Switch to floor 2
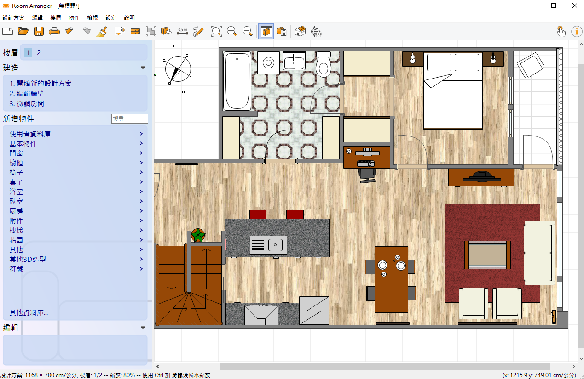Screen dimensions: 584x379 pos(39,53)
